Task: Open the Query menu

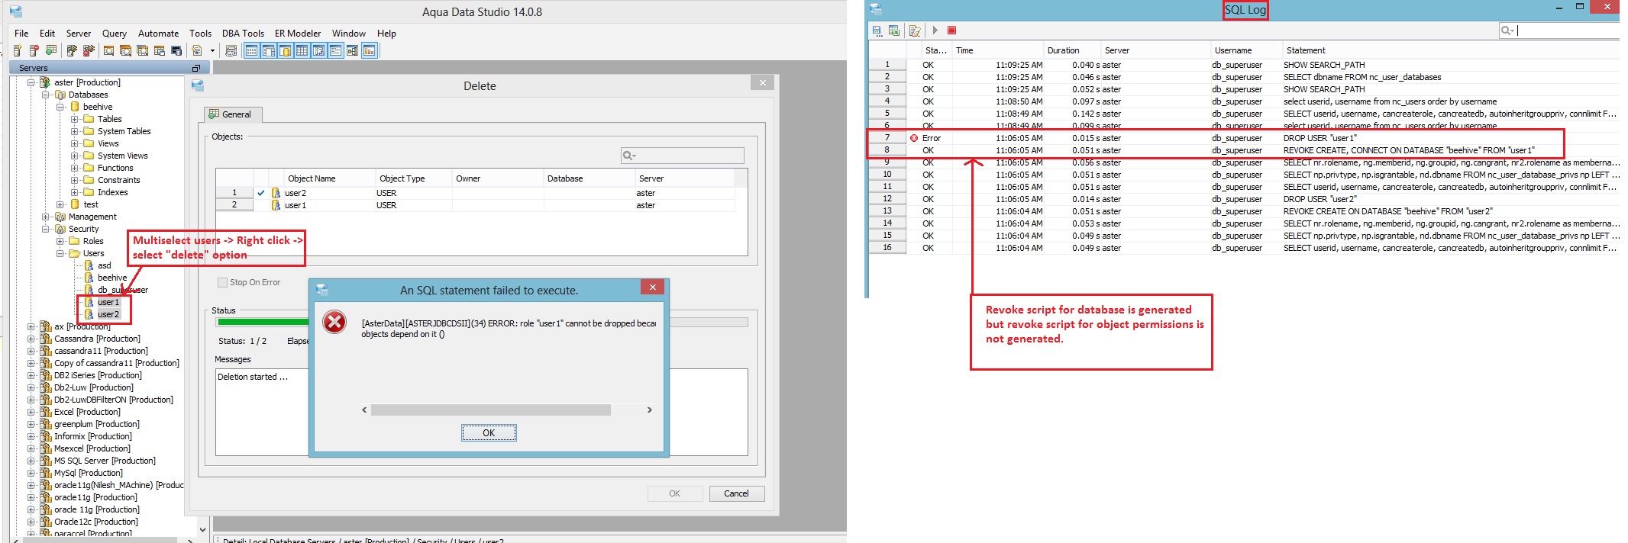Action: [115, 34]
